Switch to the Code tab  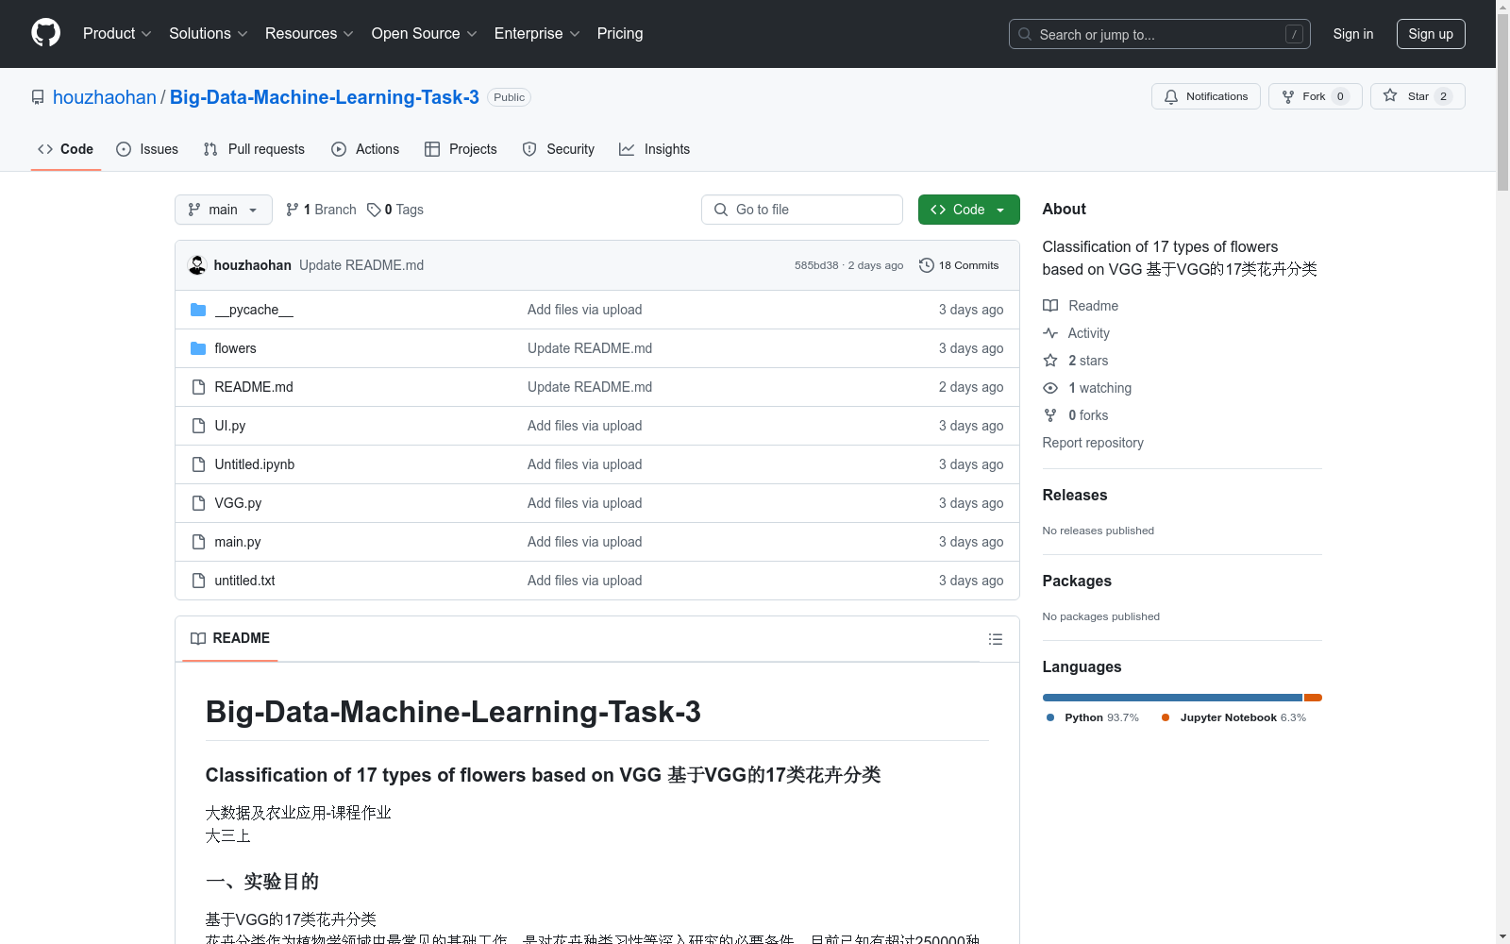coord(66,149)
